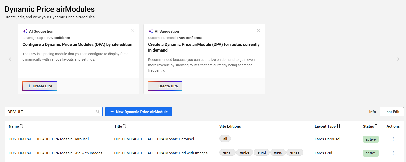Select name 'CUSTOM PAGE DEFAULT DPA Mosaic Grid with Images'
The width and height of the screenshot is (406, 162).
pyautogui.click(x=56, y=153)
